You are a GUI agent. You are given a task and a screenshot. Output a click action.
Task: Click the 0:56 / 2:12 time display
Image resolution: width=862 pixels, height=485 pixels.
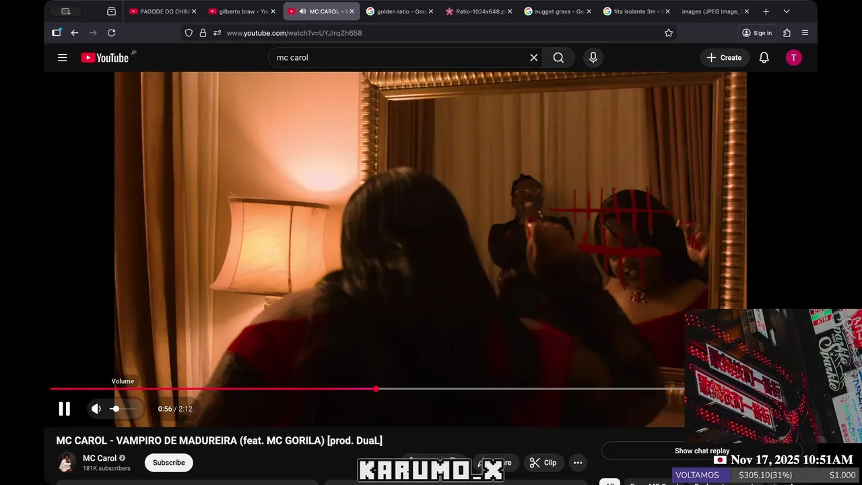click(x=175, y=409)
